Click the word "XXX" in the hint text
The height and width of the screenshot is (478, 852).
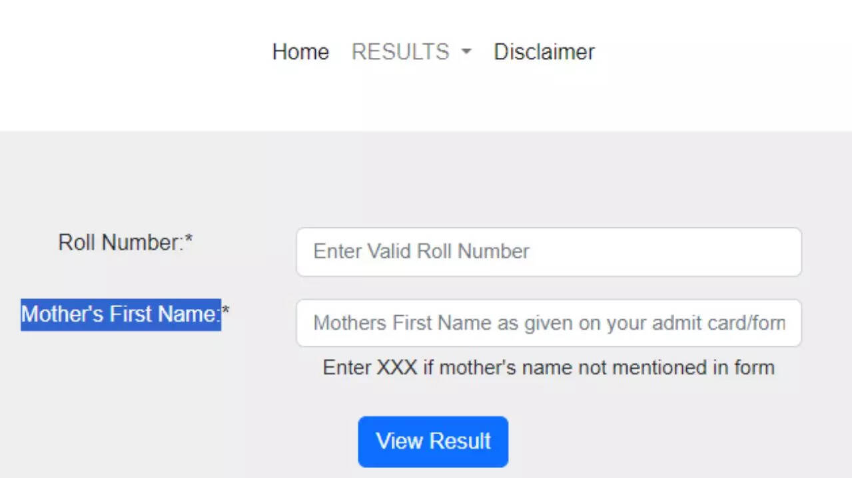pos(397,368)
